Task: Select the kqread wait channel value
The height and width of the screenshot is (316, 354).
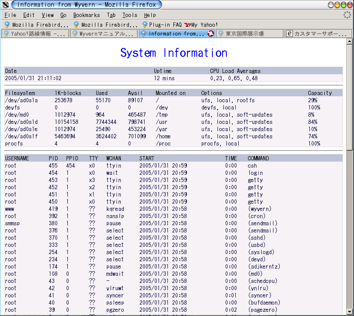Action: [115, 209]
